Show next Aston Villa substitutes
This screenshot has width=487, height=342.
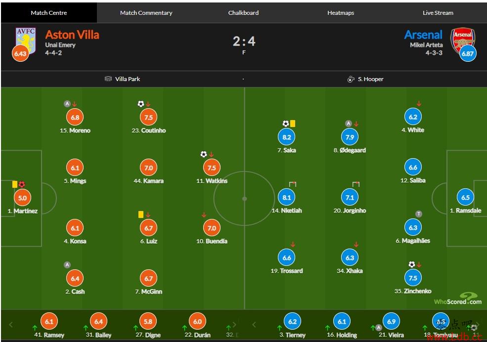coord(234,325)
